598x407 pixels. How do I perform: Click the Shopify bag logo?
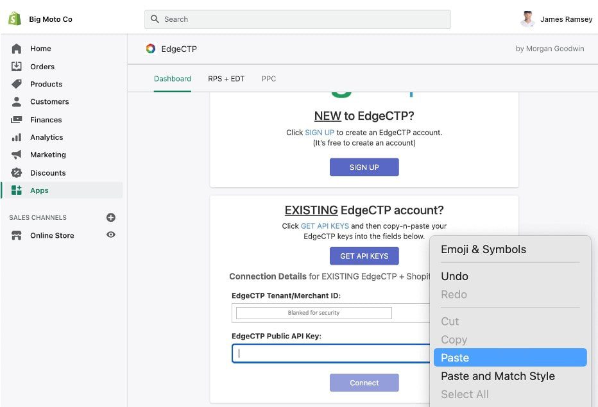click(15, 19)
